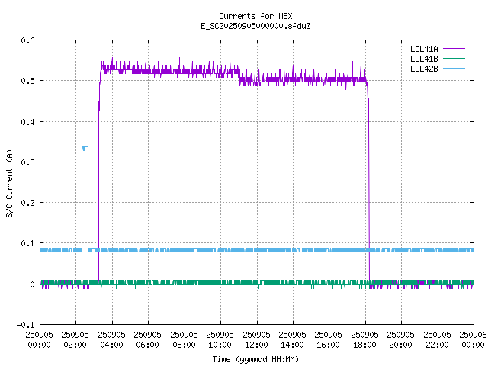Click the top of the LCL42B blue spike

pos(85,147)
